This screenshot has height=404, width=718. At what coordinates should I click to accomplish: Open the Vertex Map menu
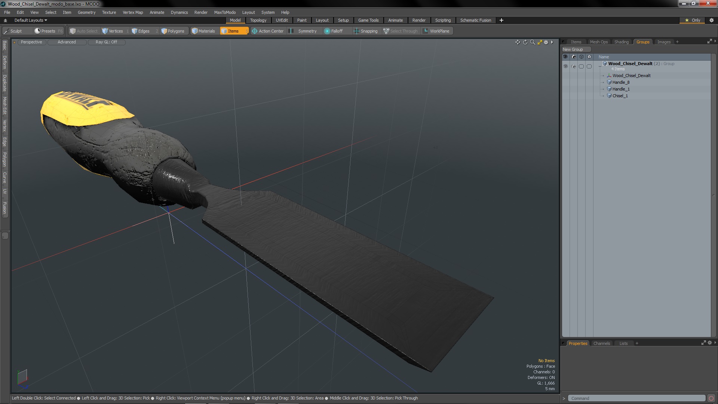click(133, 12)
